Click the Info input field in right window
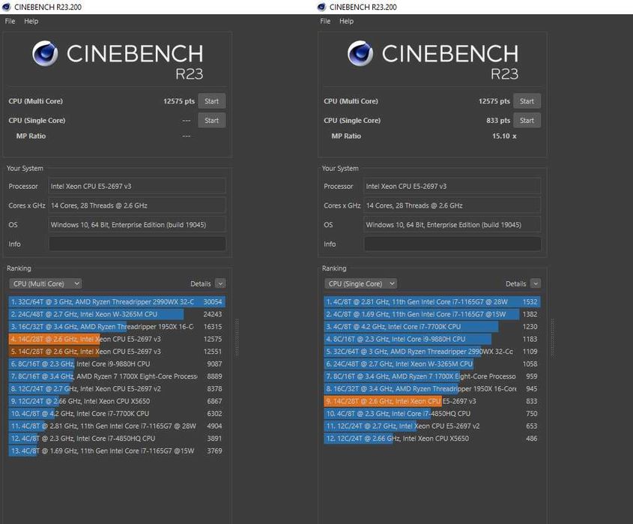 point(452,244)
